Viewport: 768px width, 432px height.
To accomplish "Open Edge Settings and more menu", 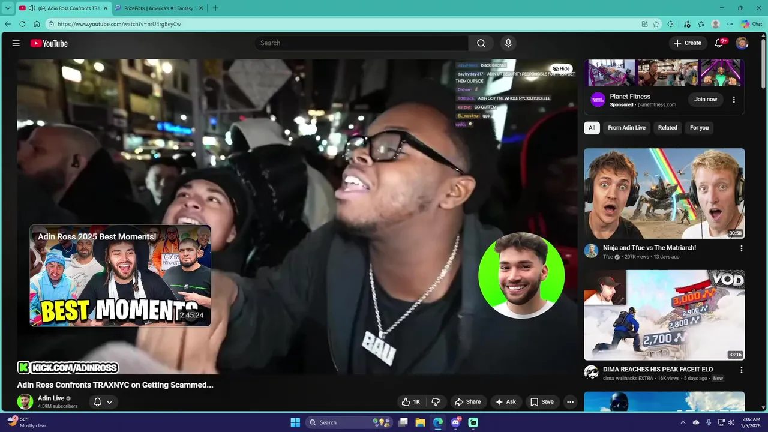I will (730, 24).
